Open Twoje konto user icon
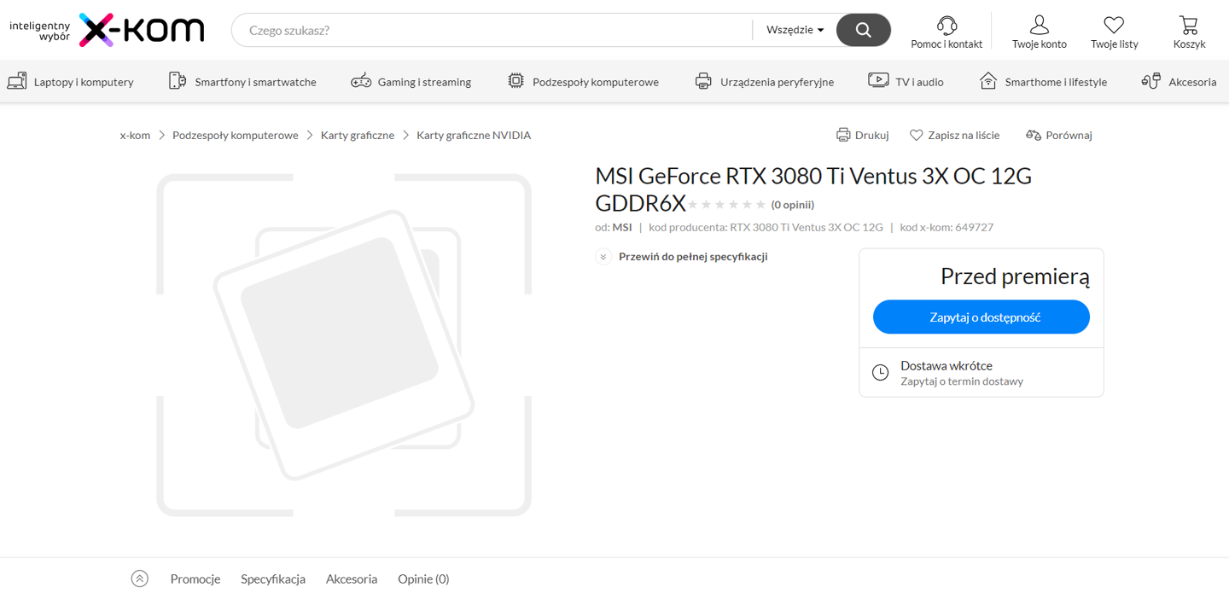Screen dimensions: 1229x599 pyautogui.click(x=1039, y=25)
